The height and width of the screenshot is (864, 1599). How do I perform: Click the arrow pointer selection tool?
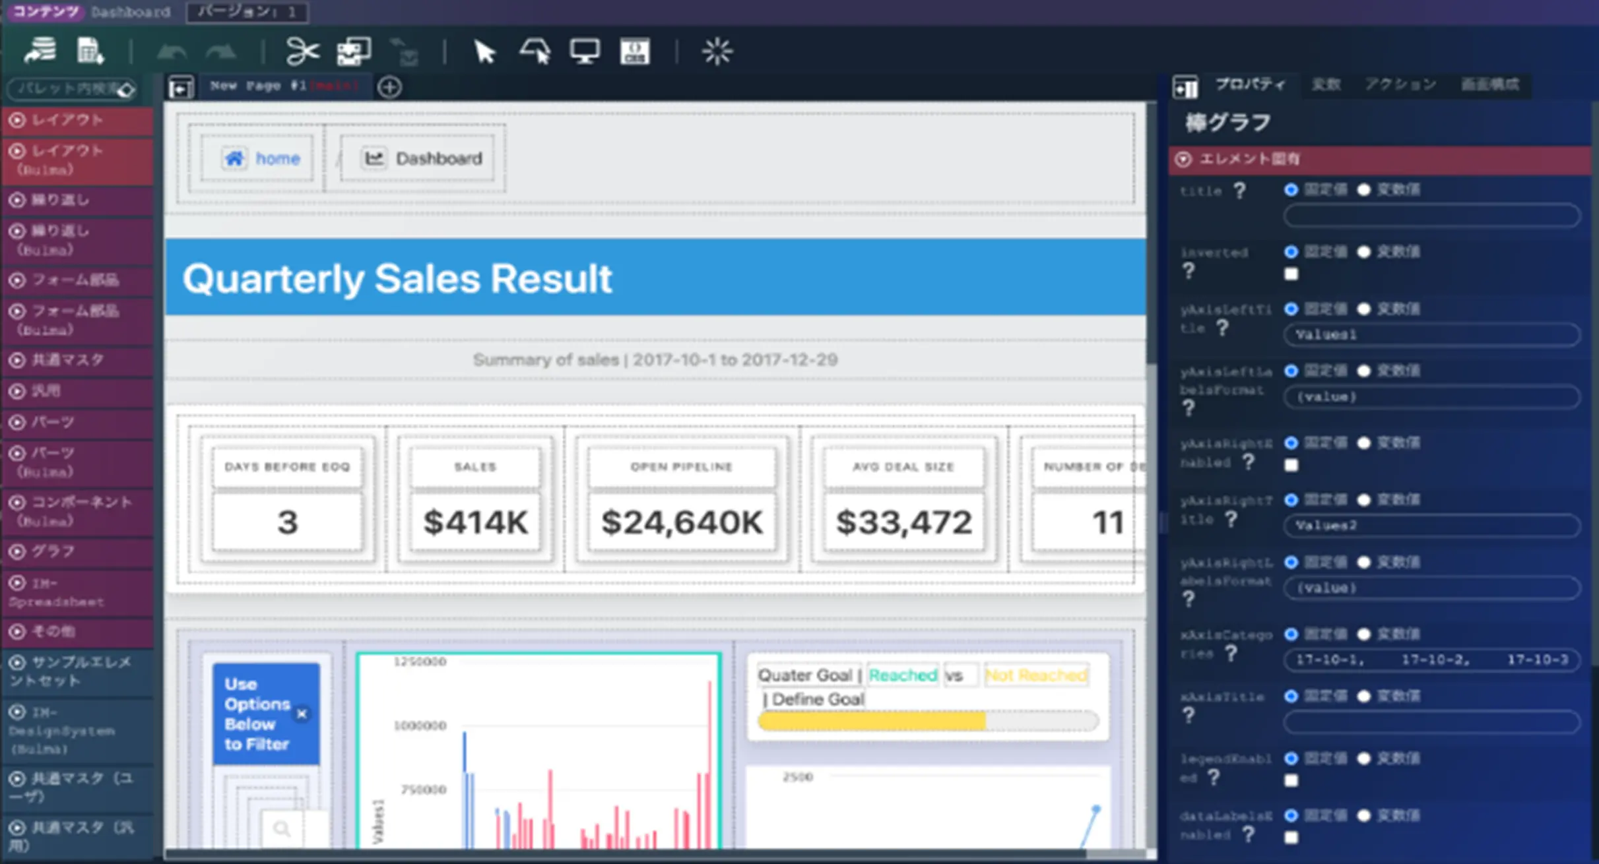click(x=485, y=51)
